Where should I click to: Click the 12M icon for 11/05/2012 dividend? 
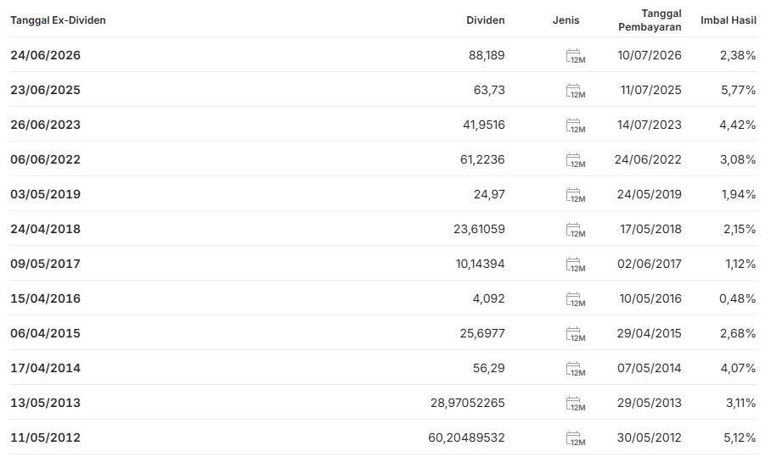[x=576, y=438]
